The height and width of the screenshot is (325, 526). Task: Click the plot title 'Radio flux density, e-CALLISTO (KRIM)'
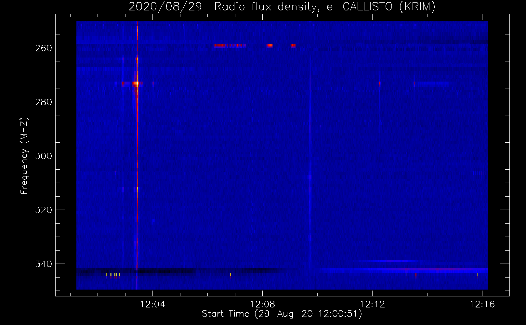pos(325,6)
